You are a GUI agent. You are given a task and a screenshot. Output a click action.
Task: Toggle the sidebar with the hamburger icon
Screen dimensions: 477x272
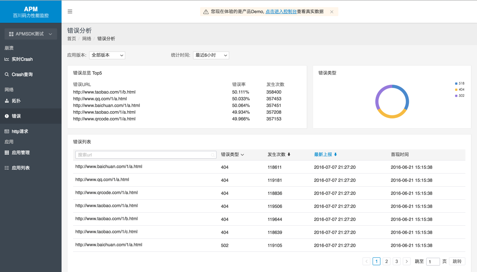point(70,12)
